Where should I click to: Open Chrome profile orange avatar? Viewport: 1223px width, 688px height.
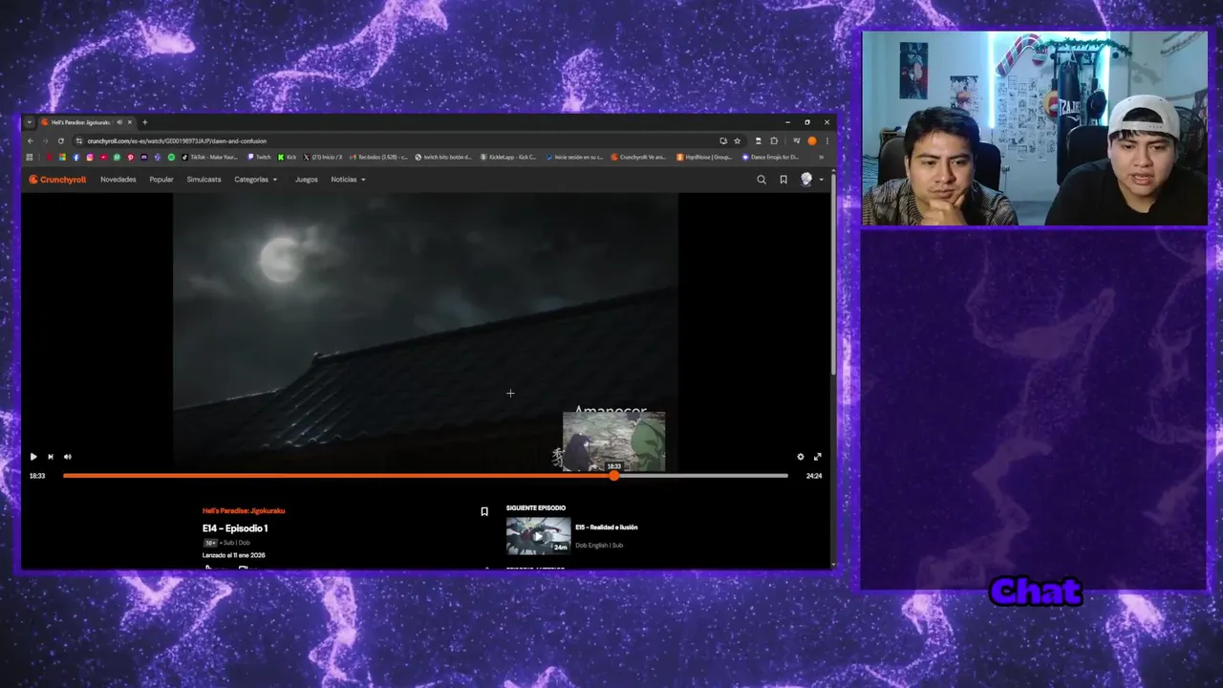[812, 140]
